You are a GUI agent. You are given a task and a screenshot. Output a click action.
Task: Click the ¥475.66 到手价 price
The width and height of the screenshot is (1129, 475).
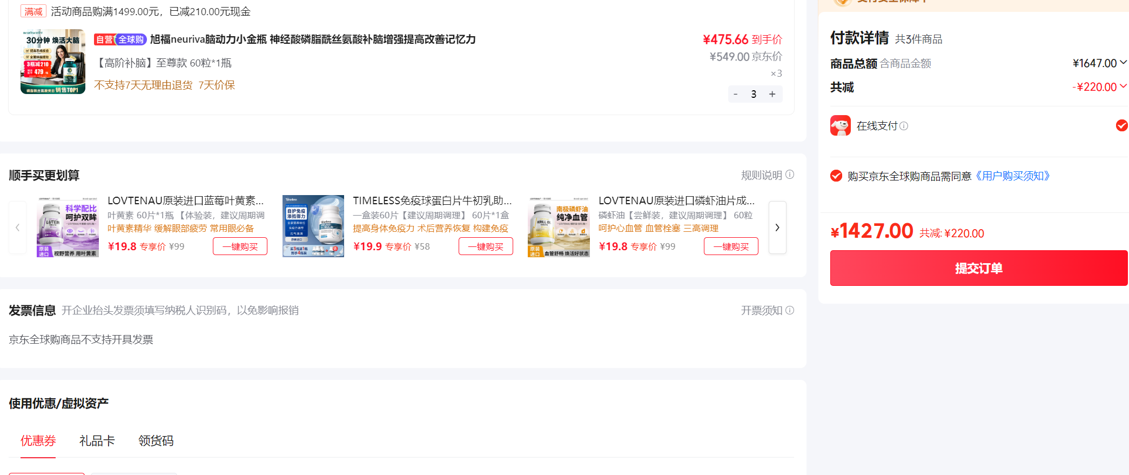(x=742, y=39)
